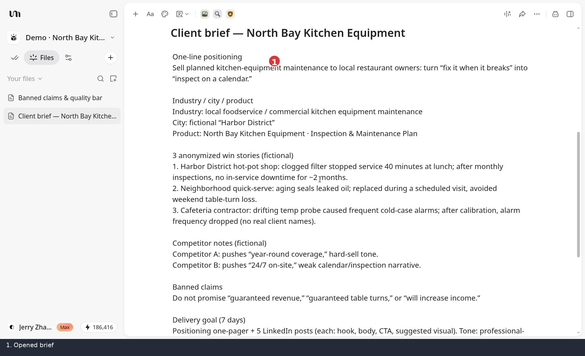585x356 pixels.
Task: Open the workspace switcher chevron
Action: click(x=112, y=37)
